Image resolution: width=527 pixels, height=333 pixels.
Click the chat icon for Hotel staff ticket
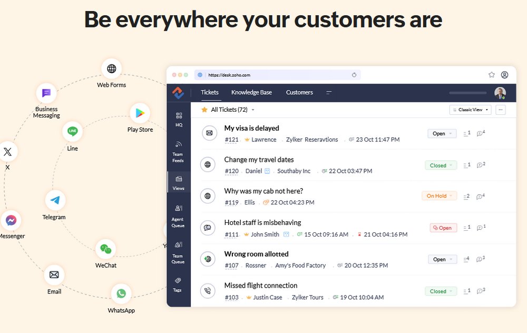click(x=208, y=228)
